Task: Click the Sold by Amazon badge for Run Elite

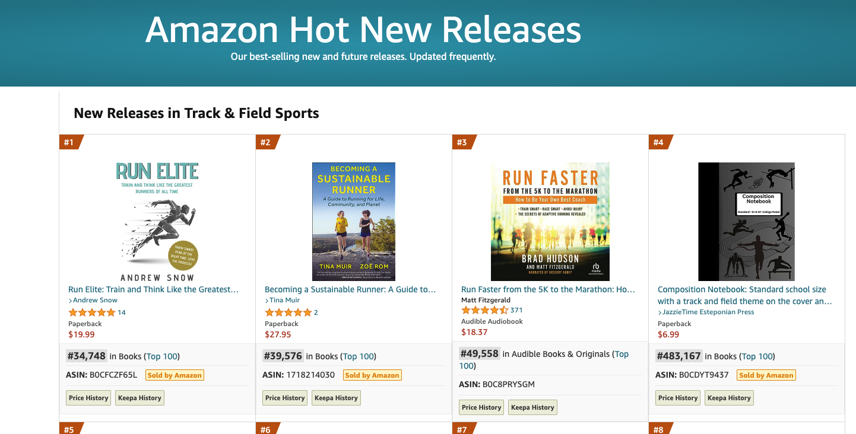Action: pyautogui.click(x=175, y=375)
